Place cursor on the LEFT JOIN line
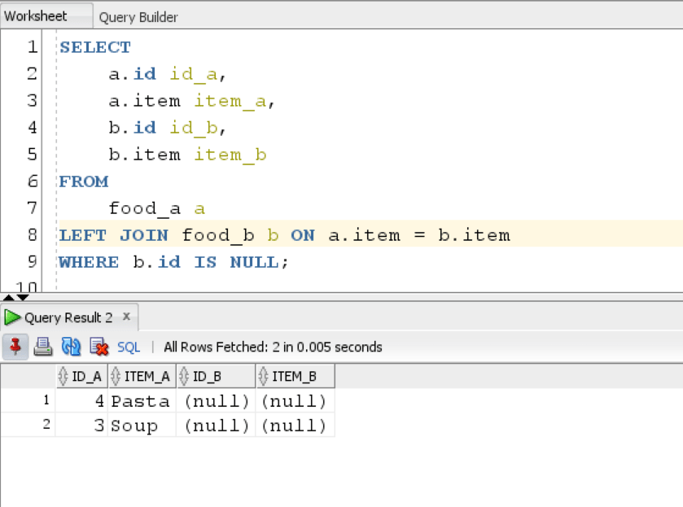Screen dimensions: 683x507 pos(244,234)
